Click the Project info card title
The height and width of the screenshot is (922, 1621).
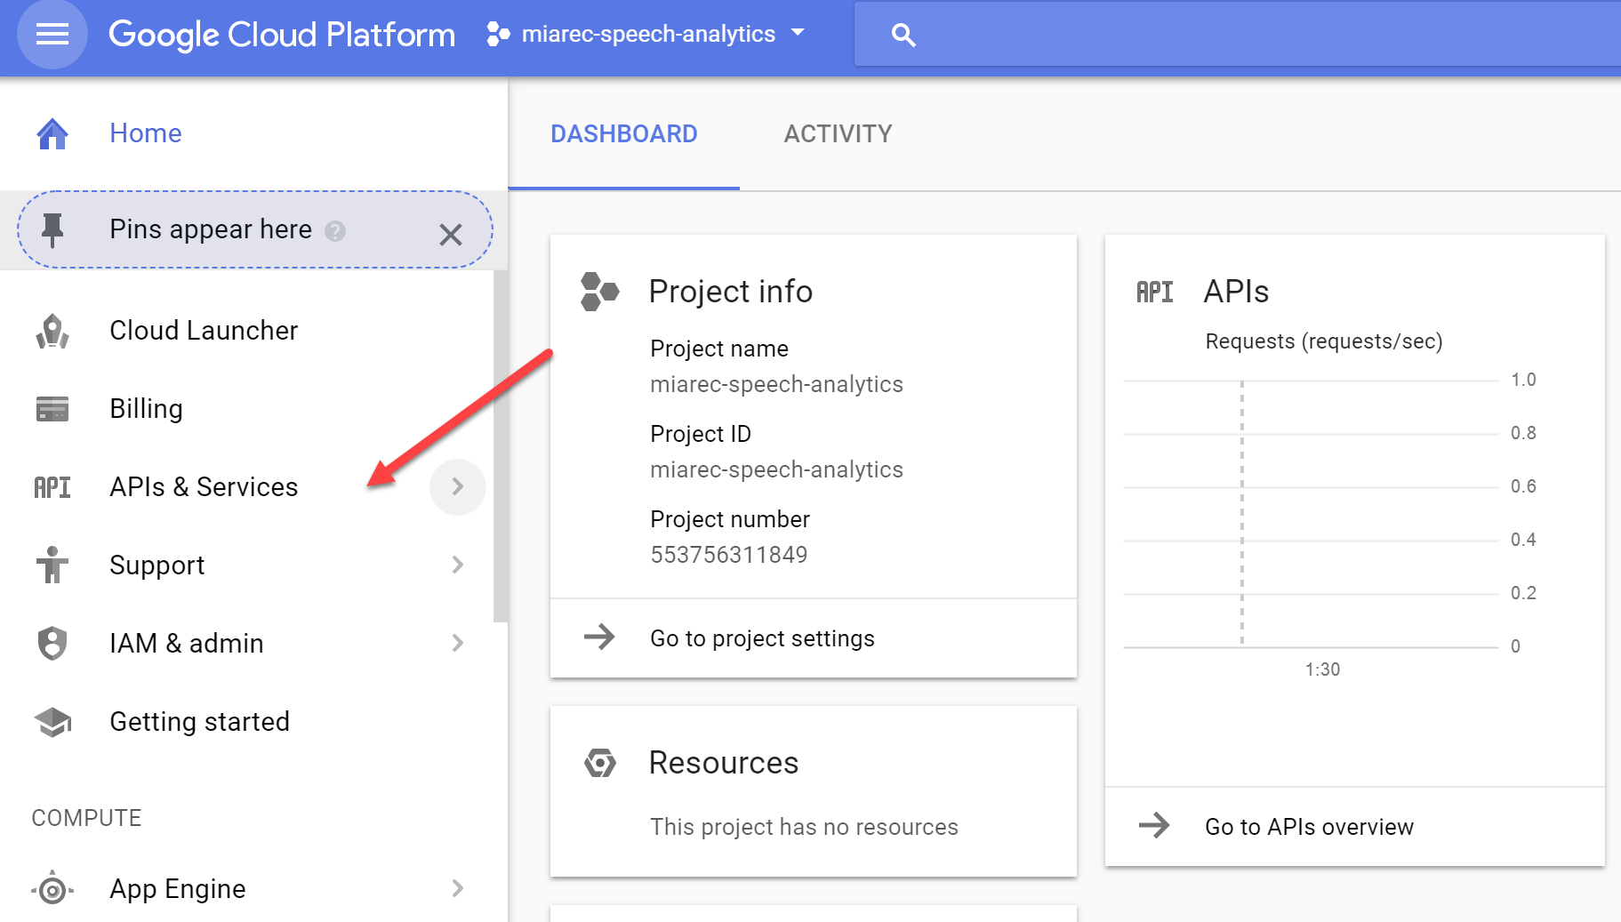click(x=730, y=292)
